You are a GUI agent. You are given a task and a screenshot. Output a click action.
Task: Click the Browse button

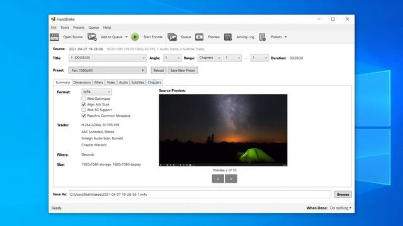click(343, 195)
